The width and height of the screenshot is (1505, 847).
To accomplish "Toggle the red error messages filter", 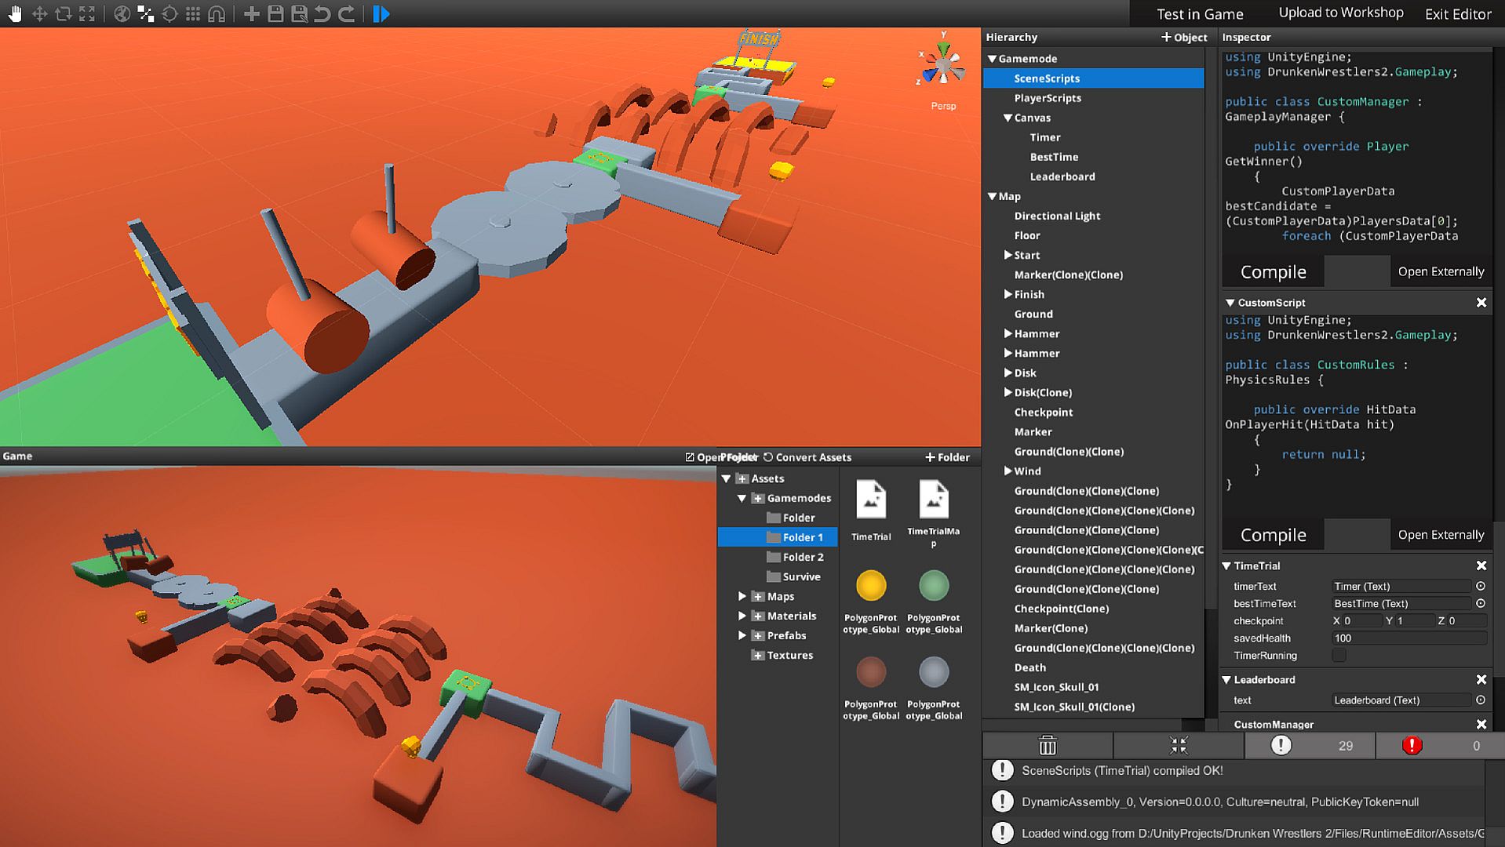I will pos(1412,745).
